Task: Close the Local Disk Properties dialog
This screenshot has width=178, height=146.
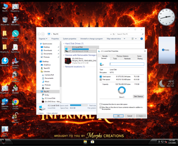Action: pyautogui.click(x=145, y=51)
